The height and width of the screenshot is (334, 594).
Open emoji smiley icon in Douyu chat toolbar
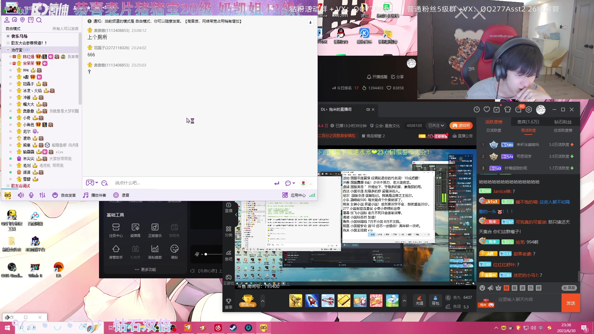[482, 288]
